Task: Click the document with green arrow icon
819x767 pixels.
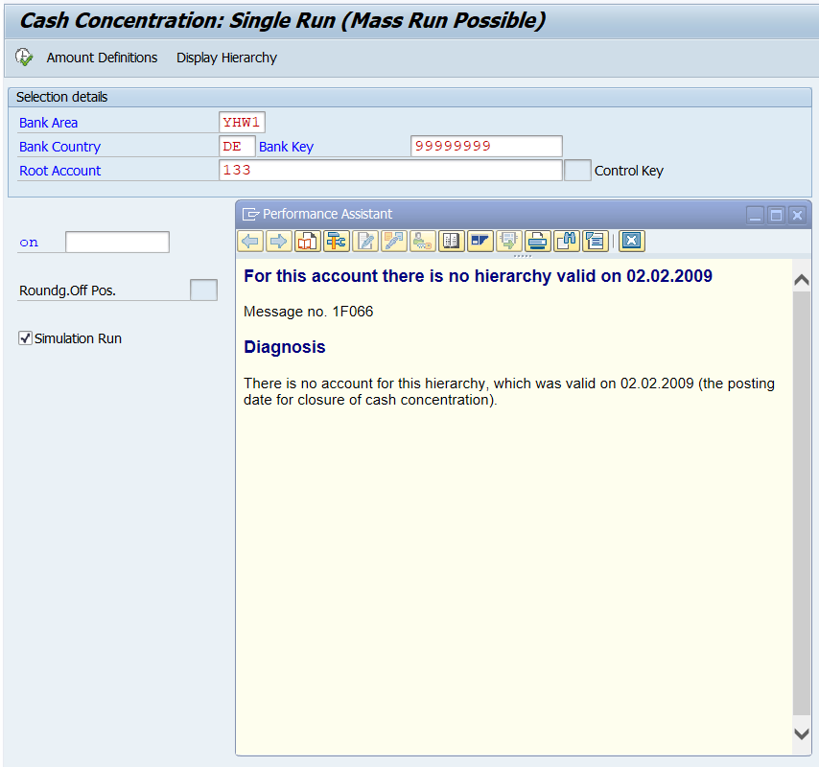Action: 508,242
